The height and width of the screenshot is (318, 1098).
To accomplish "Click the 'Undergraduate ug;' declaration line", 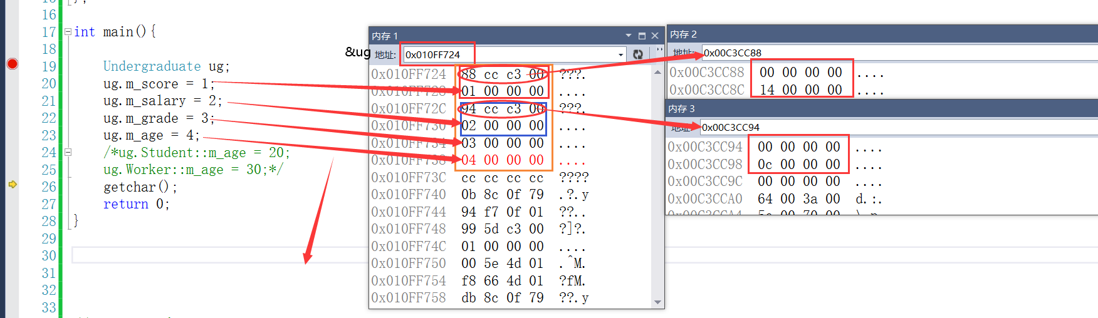I will click(167, 66).
